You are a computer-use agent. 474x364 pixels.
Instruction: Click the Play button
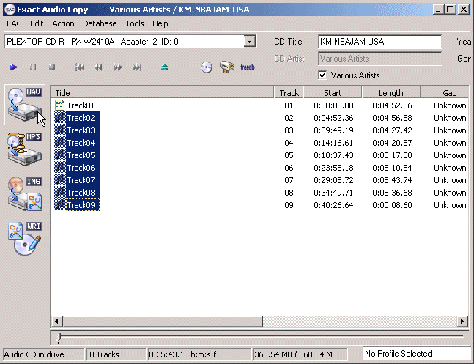click(x=14, y=67)
